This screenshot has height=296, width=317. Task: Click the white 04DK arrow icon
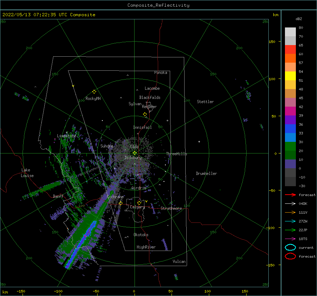pyautogui.click(x=290, y=204)
